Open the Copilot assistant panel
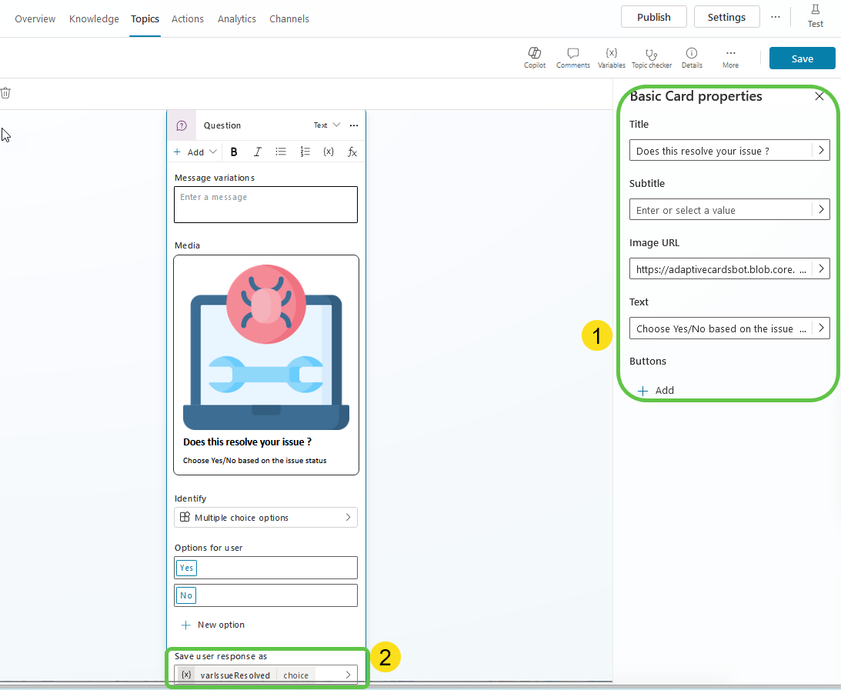 click(534, 58)
